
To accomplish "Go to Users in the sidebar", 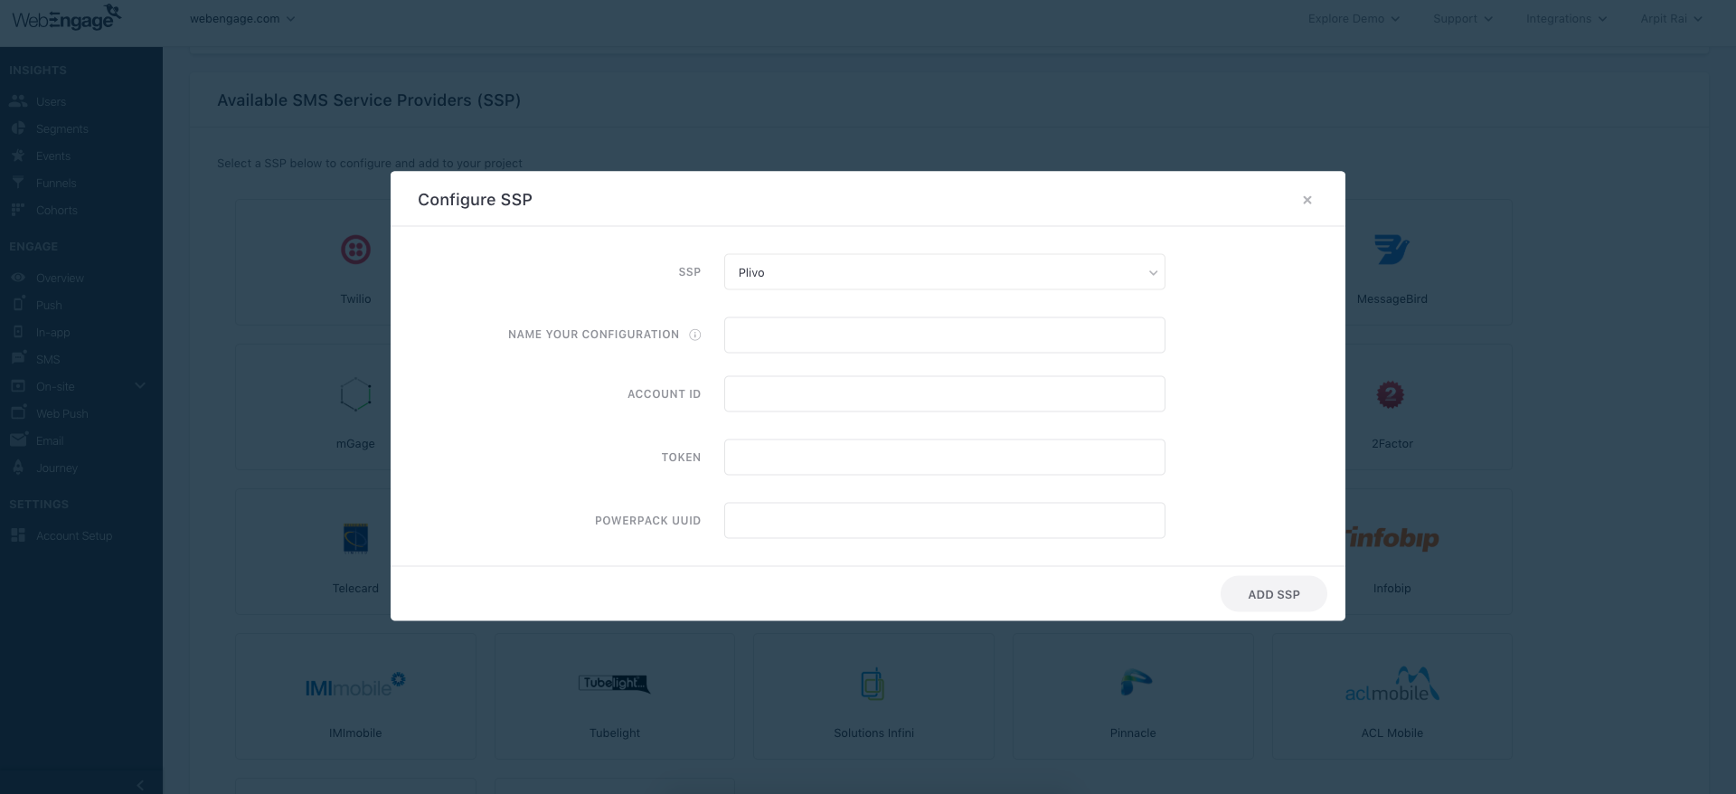I will [x=52, y=102].
